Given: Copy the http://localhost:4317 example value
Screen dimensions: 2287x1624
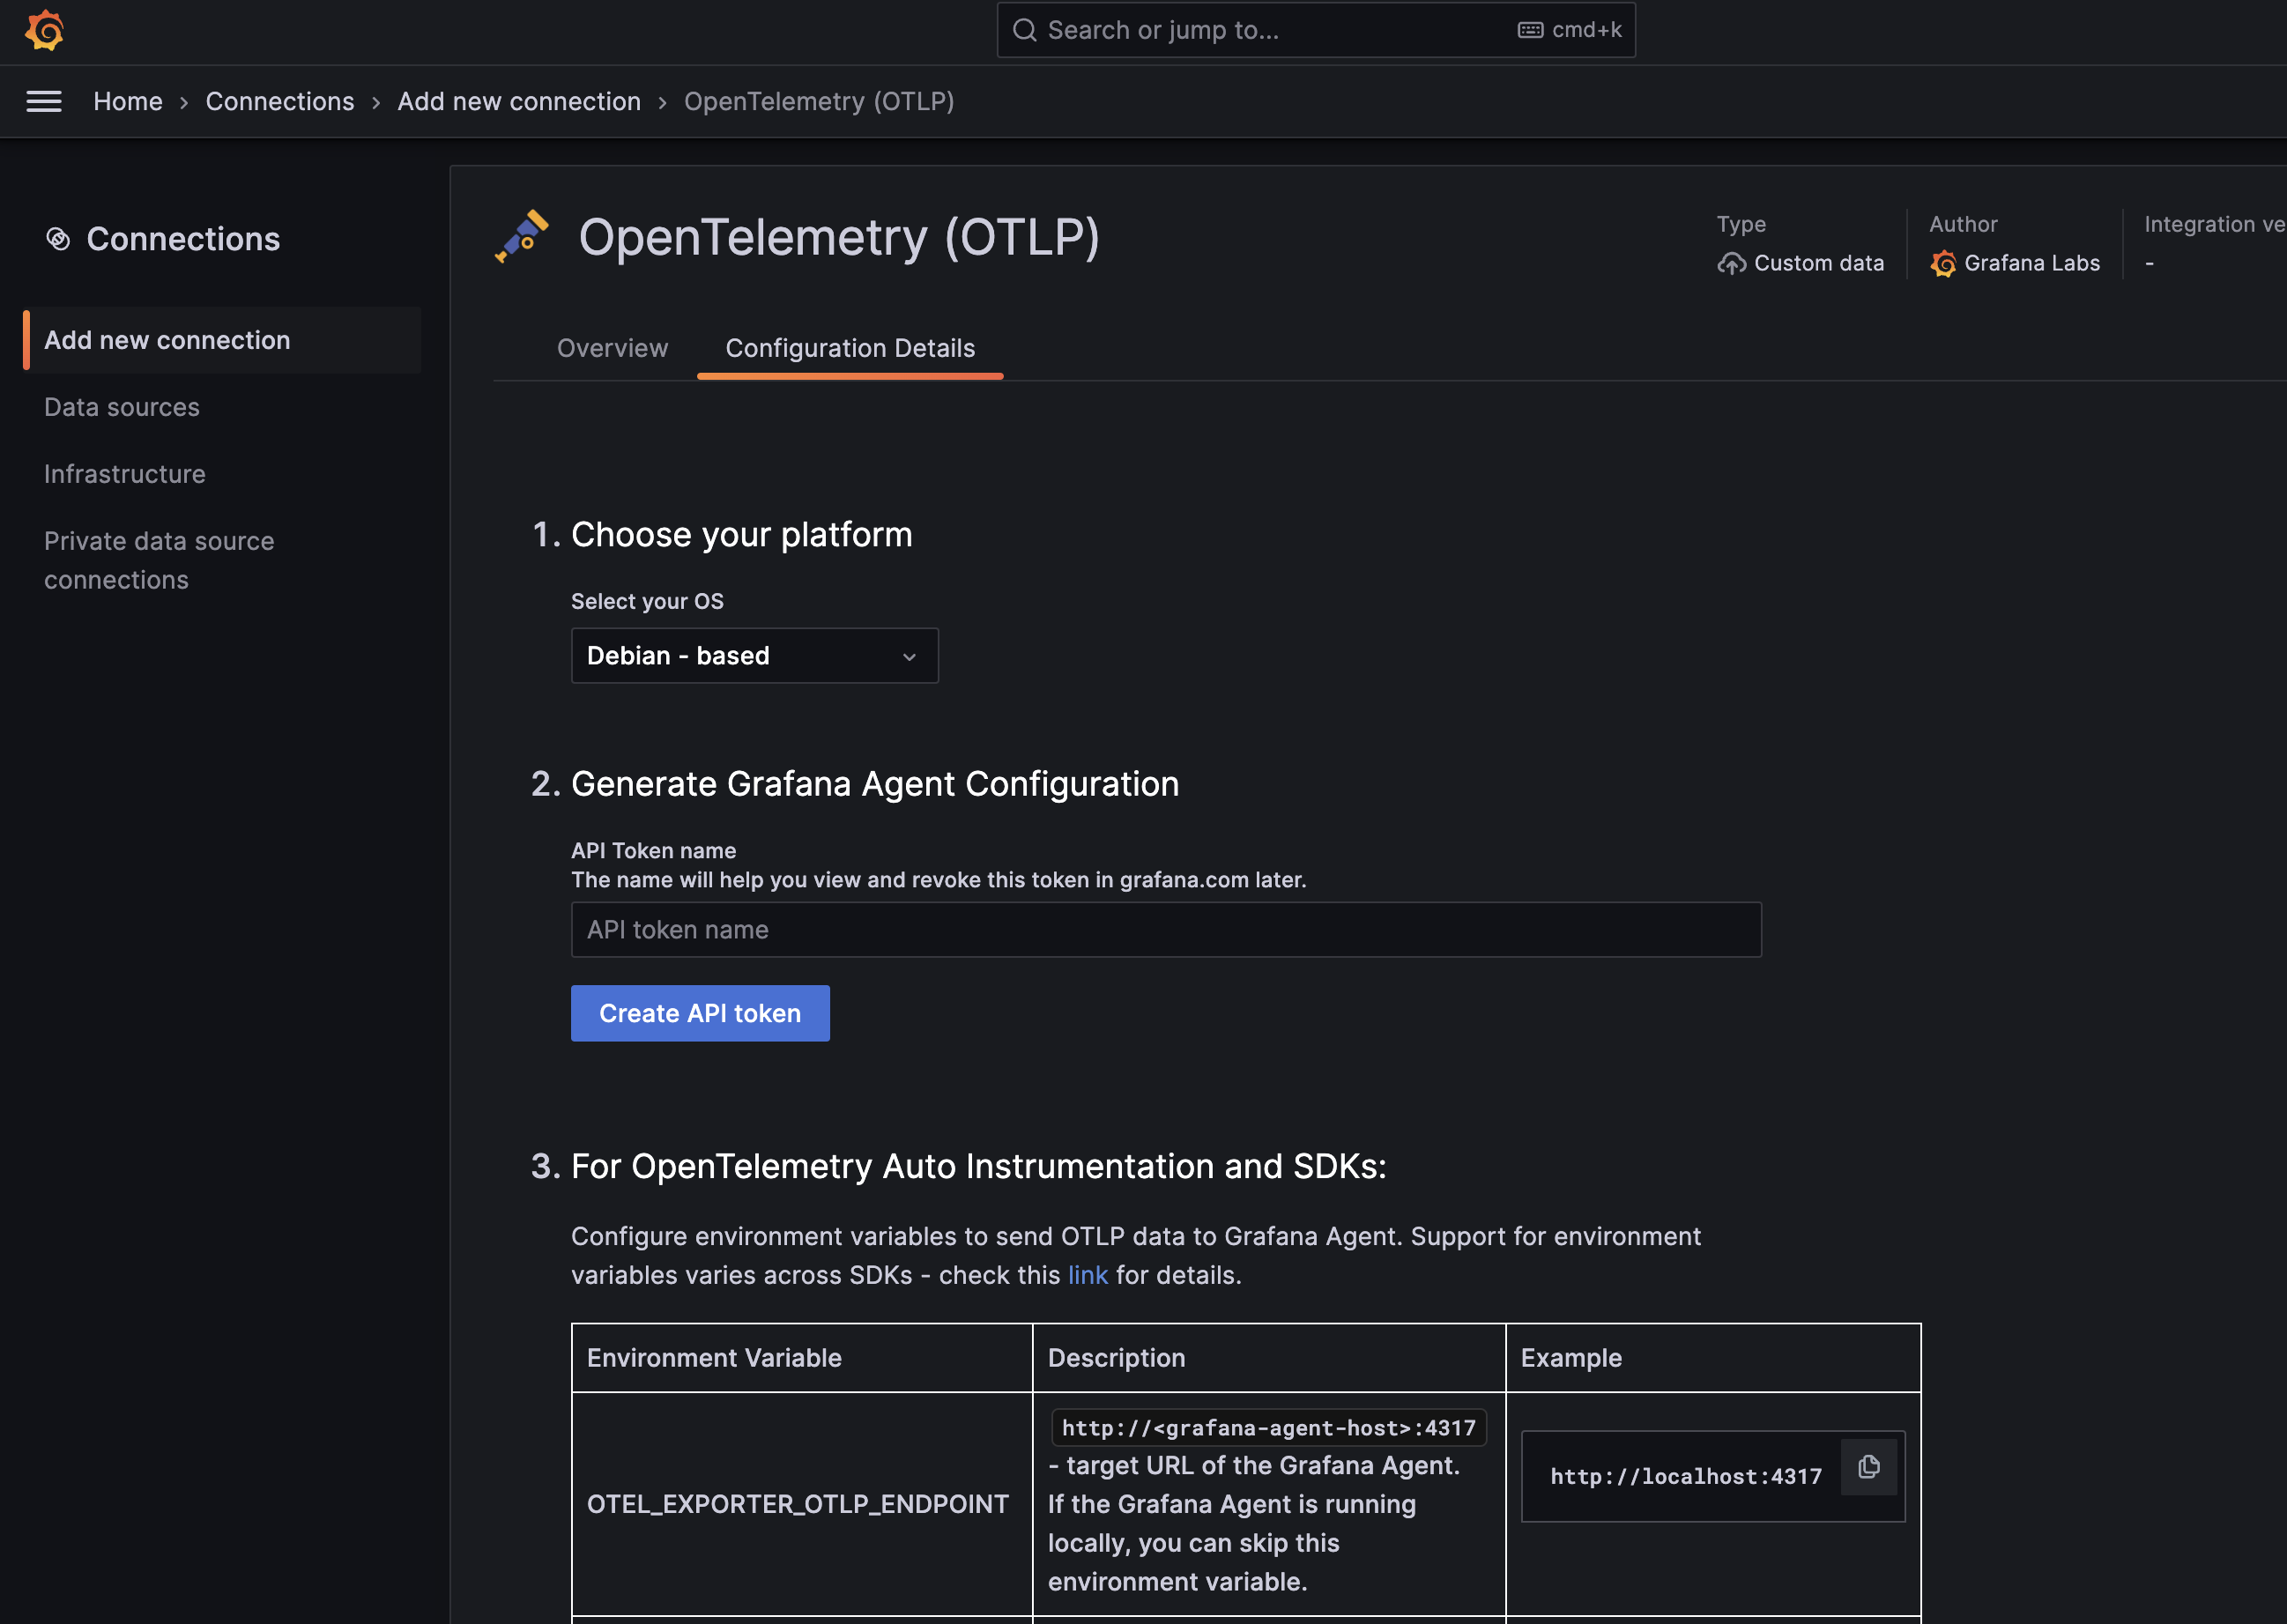Looking at the screenshot, I should coord(1868,1467).
